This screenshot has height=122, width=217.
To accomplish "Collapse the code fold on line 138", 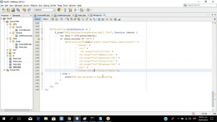I will [42, 74].
